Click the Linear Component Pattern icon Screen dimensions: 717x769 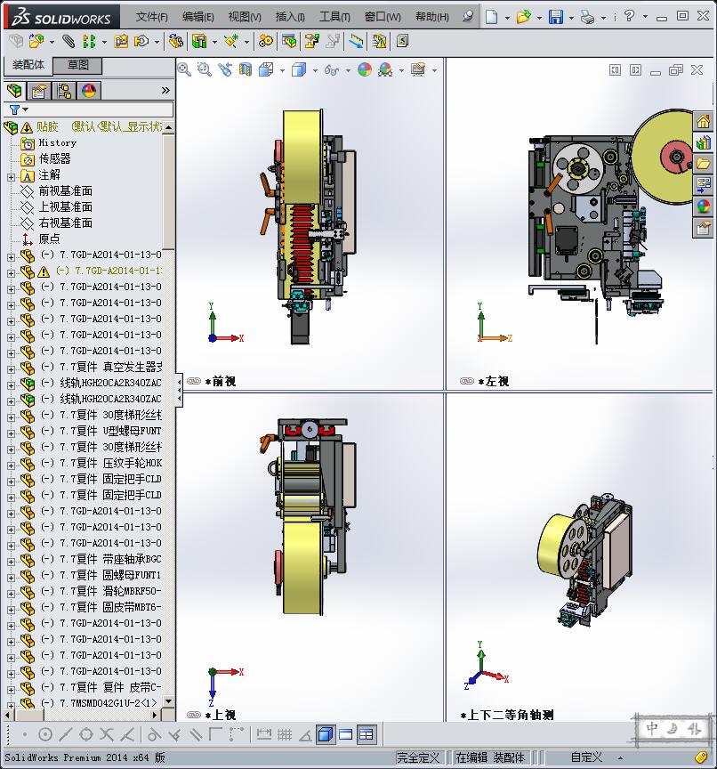(x=89, y=41)
